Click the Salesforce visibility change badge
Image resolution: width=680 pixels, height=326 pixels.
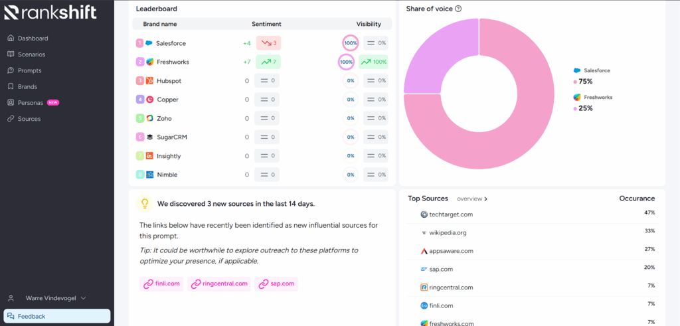tap(376, 43)
